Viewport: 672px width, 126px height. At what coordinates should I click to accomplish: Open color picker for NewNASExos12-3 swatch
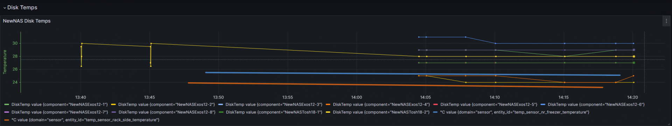point(220,104)
